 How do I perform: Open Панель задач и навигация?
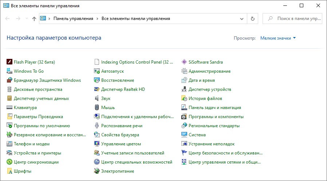[215, 108]
